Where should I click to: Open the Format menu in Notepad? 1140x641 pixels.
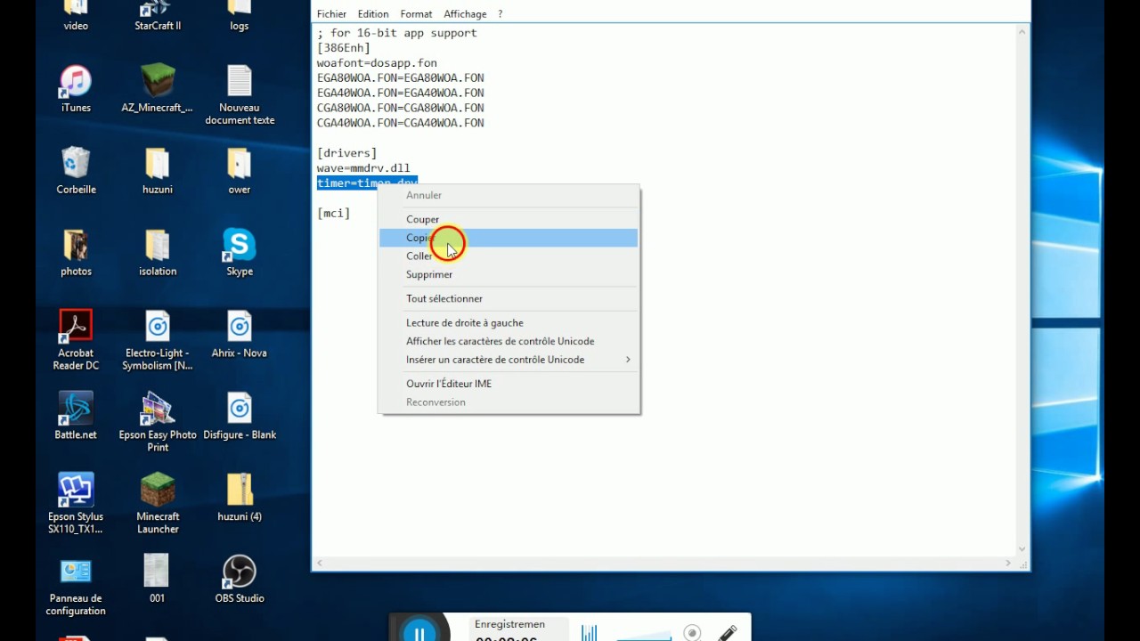coord(416,14)
